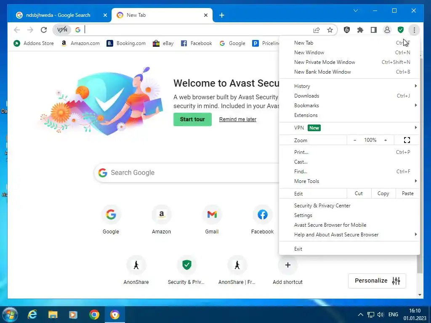Expand the More Tools submenu
The width and height of the screenshot is (431, 323).
pos(349,181)
